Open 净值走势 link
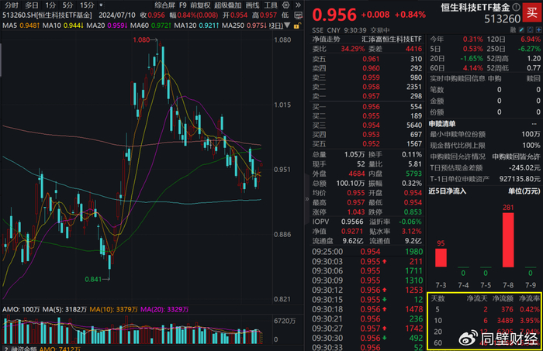This screenshot has height=351, width=543. pos(327,40)
